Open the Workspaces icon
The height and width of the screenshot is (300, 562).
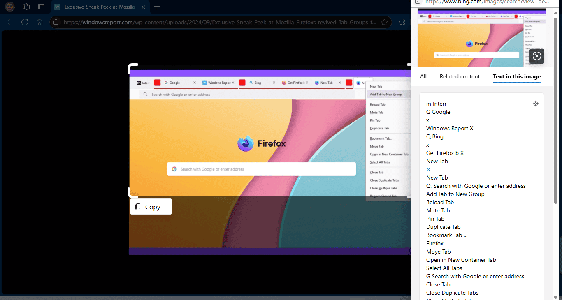tap(26, 7)
